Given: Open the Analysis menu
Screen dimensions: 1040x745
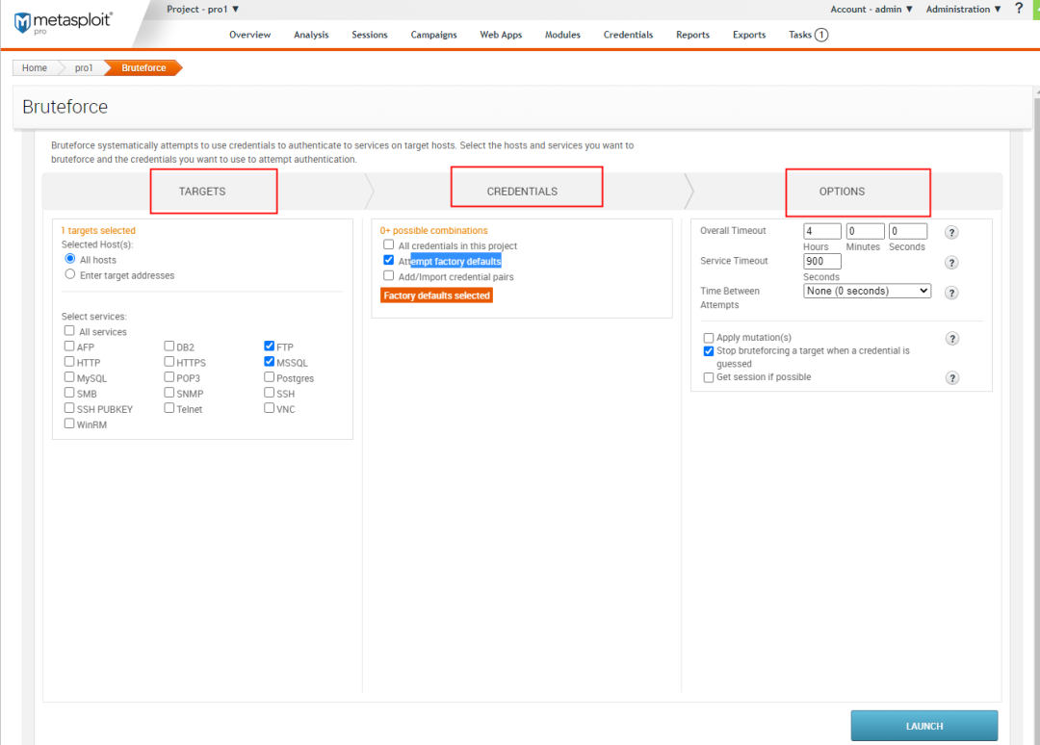Looking at the screenshot, I should coord(311,35).
